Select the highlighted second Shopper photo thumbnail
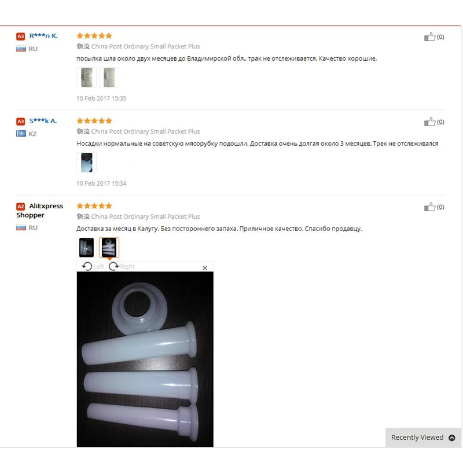The height and width of the screenshot is (463, 463). point(109,248)
